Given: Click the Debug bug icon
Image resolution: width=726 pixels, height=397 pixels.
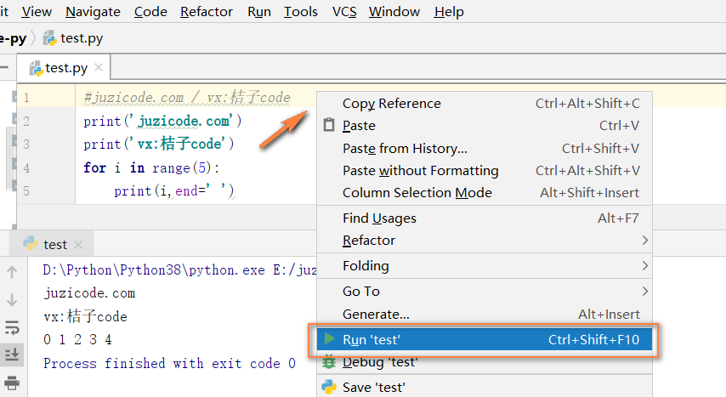Looking at the screenshot, I should coord(329,362).
